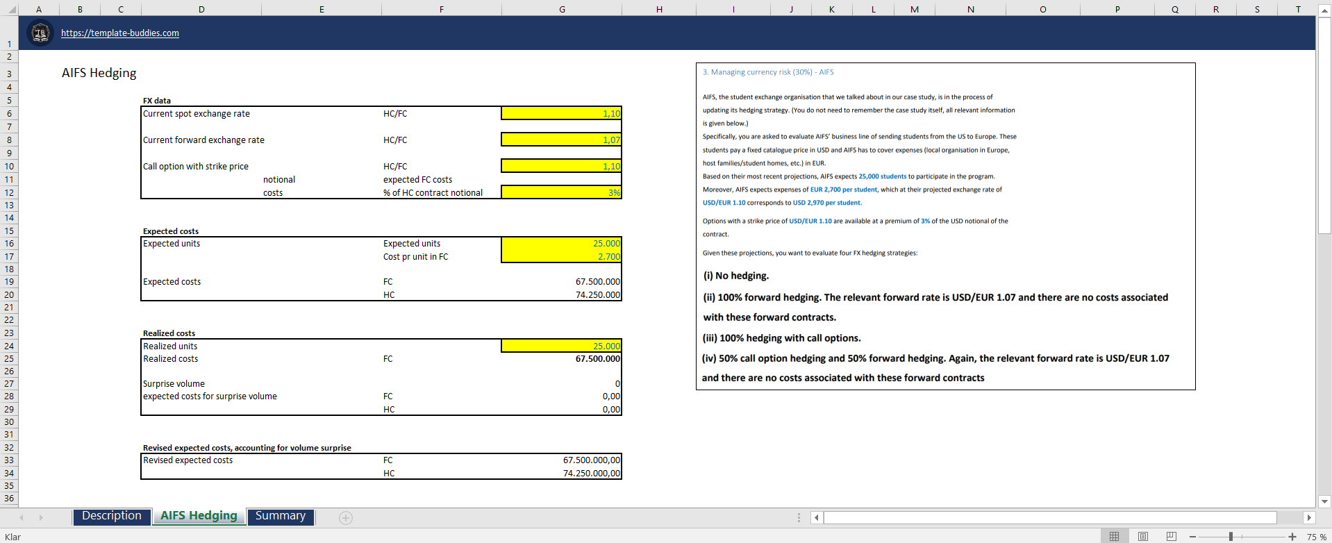Select column D header
This screenshot has height=543, width=1332.
201,9
